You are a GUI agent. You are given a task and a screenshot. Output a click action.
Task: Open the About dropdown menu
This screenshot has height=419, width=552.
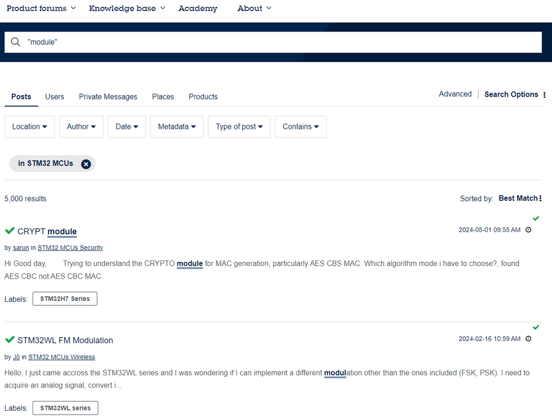(x=254, y=8)
